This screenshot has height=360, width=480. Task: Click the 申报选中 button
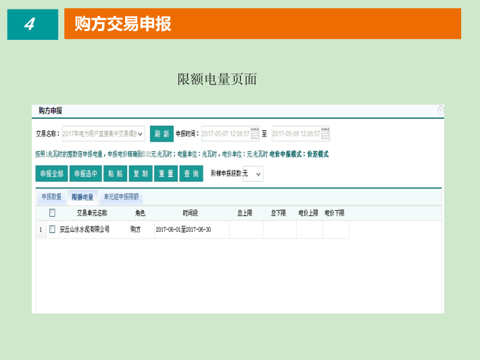(86, 174)
